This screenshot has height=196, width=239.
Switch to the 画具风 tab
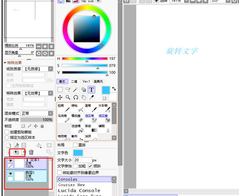(x=98, y=82)
